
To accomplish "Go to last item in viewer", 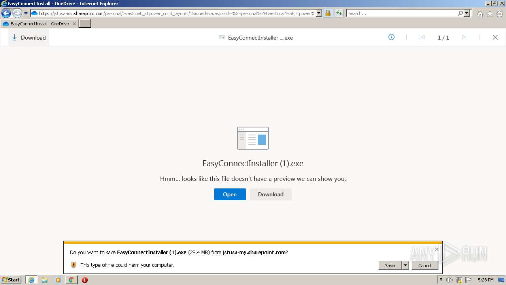I will [x=465, y=37].
